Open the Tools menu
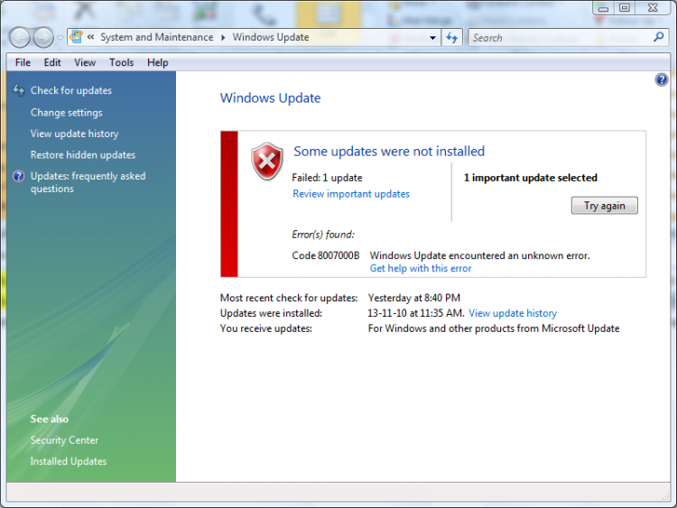The width and height of the screenshot is (677, 508). (x=121, y=62)
